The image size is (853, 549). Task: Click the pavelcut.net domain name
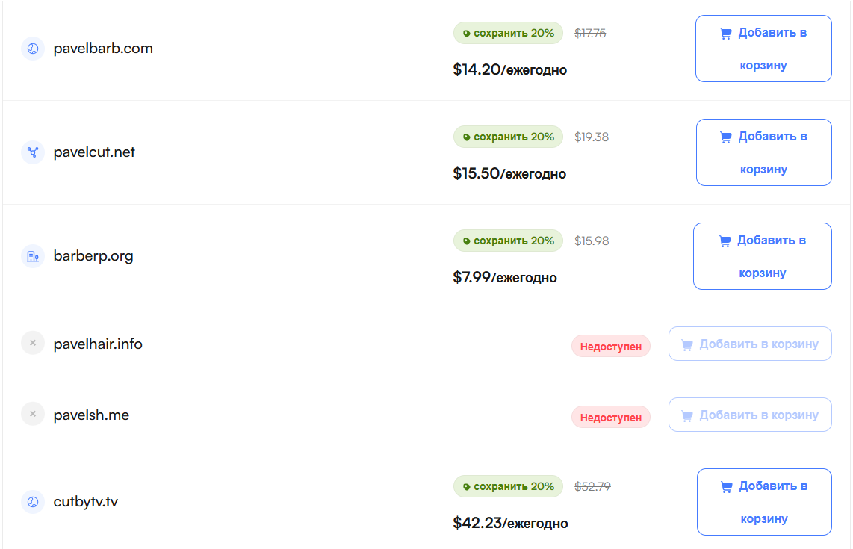(94, 152)
